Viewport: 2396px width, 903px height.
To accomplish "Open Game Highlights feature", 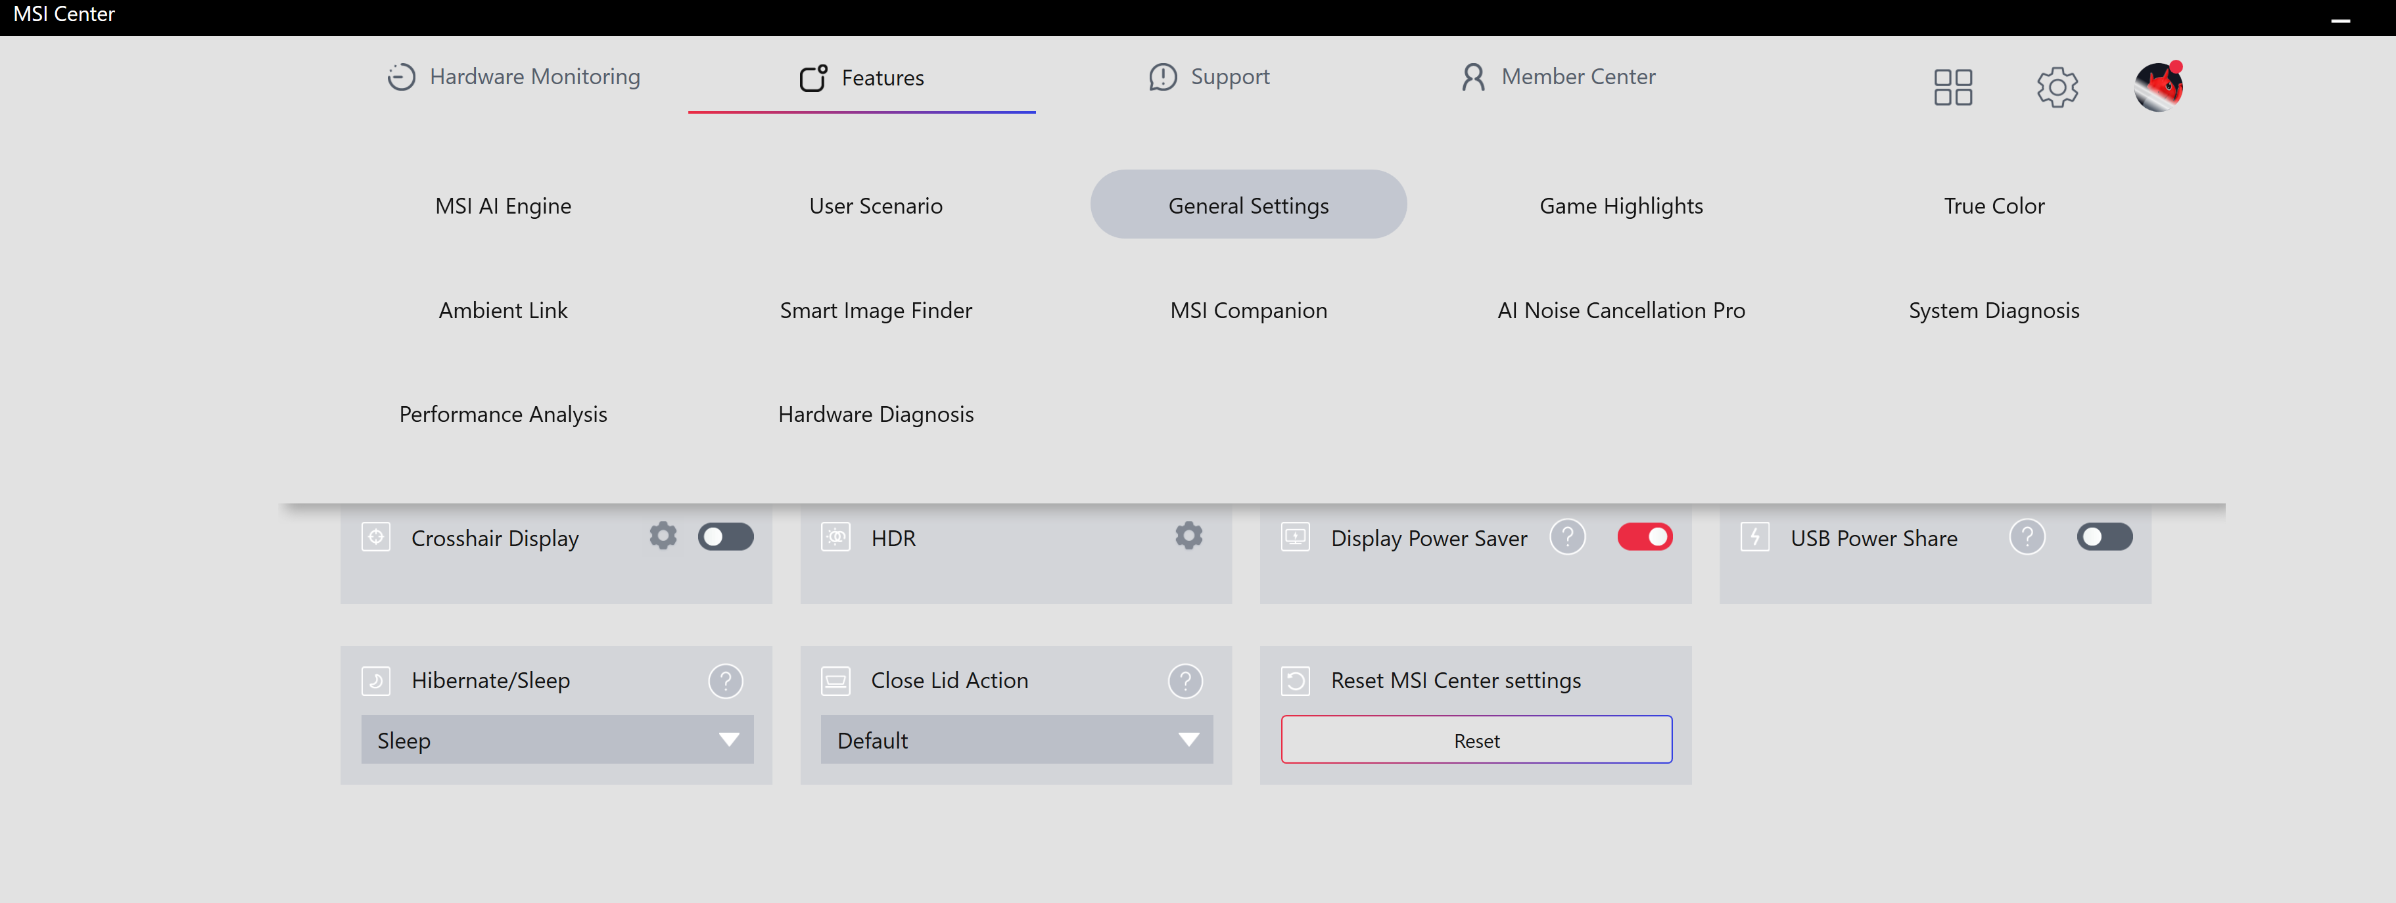I will 1620,206.
